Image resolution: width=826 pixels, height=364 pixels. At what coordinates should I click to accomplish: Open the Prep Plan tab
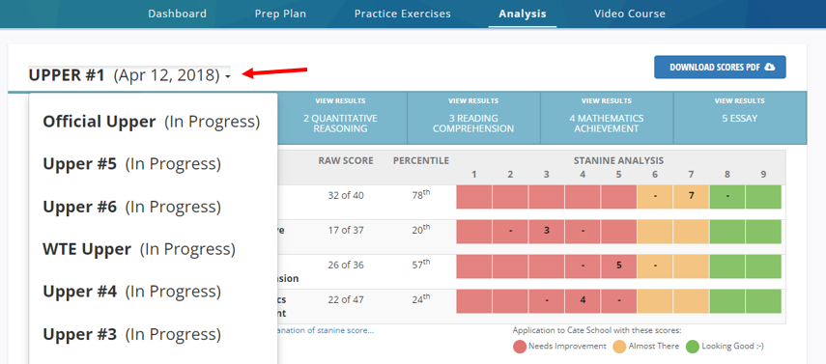pos(280,14)
